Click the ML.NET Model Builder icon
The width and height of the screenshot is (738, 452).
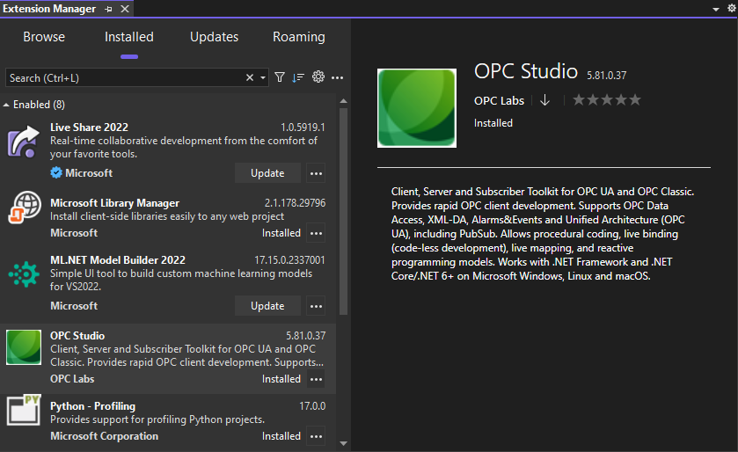(25, 274)
